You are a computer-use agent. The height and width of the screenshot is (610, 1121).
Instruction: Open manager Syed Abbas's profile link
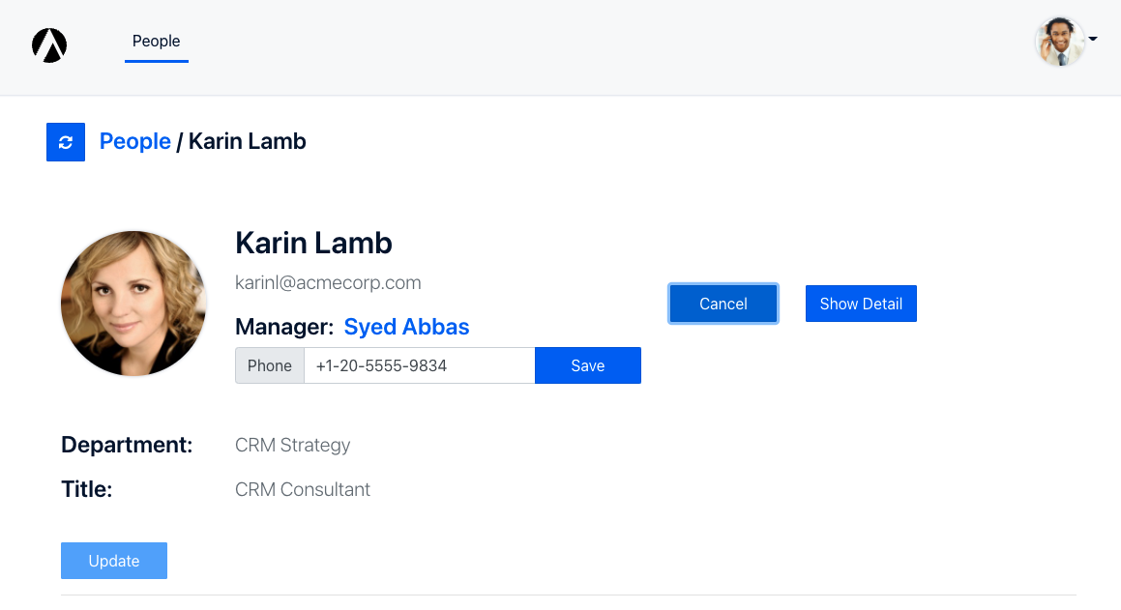(406, 327)
